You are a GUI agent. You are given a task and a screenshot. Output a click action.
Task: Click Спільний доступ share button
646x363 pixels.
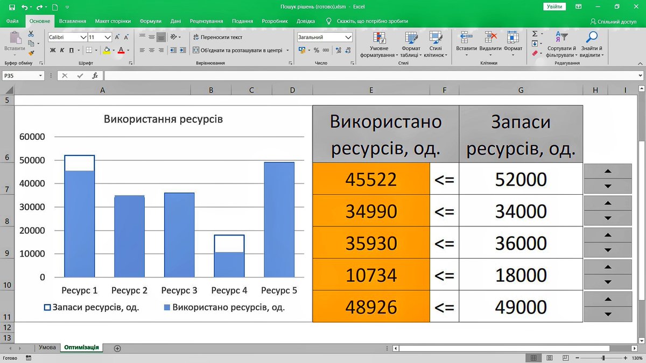pos(614,22)
